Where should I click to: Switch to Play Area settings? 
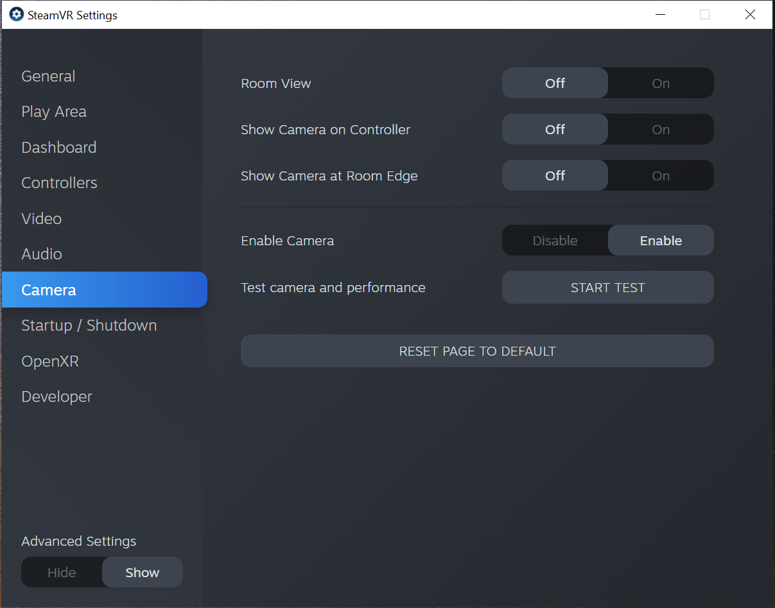(x=54, y=112)
